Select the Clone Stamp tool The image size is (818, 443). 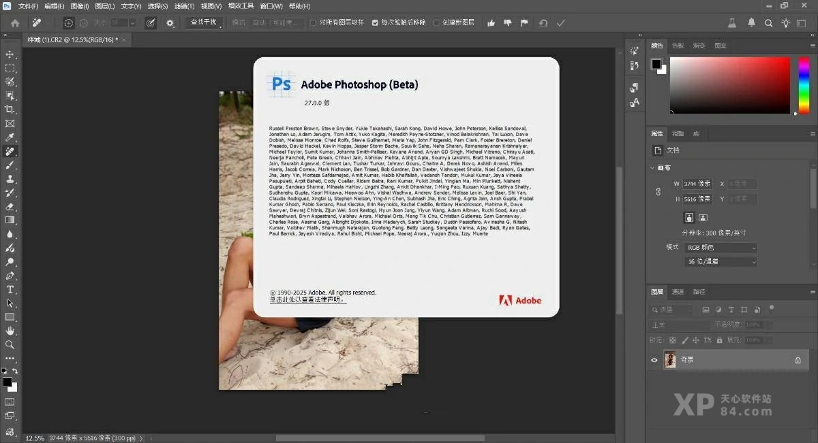tap(10, 179)
